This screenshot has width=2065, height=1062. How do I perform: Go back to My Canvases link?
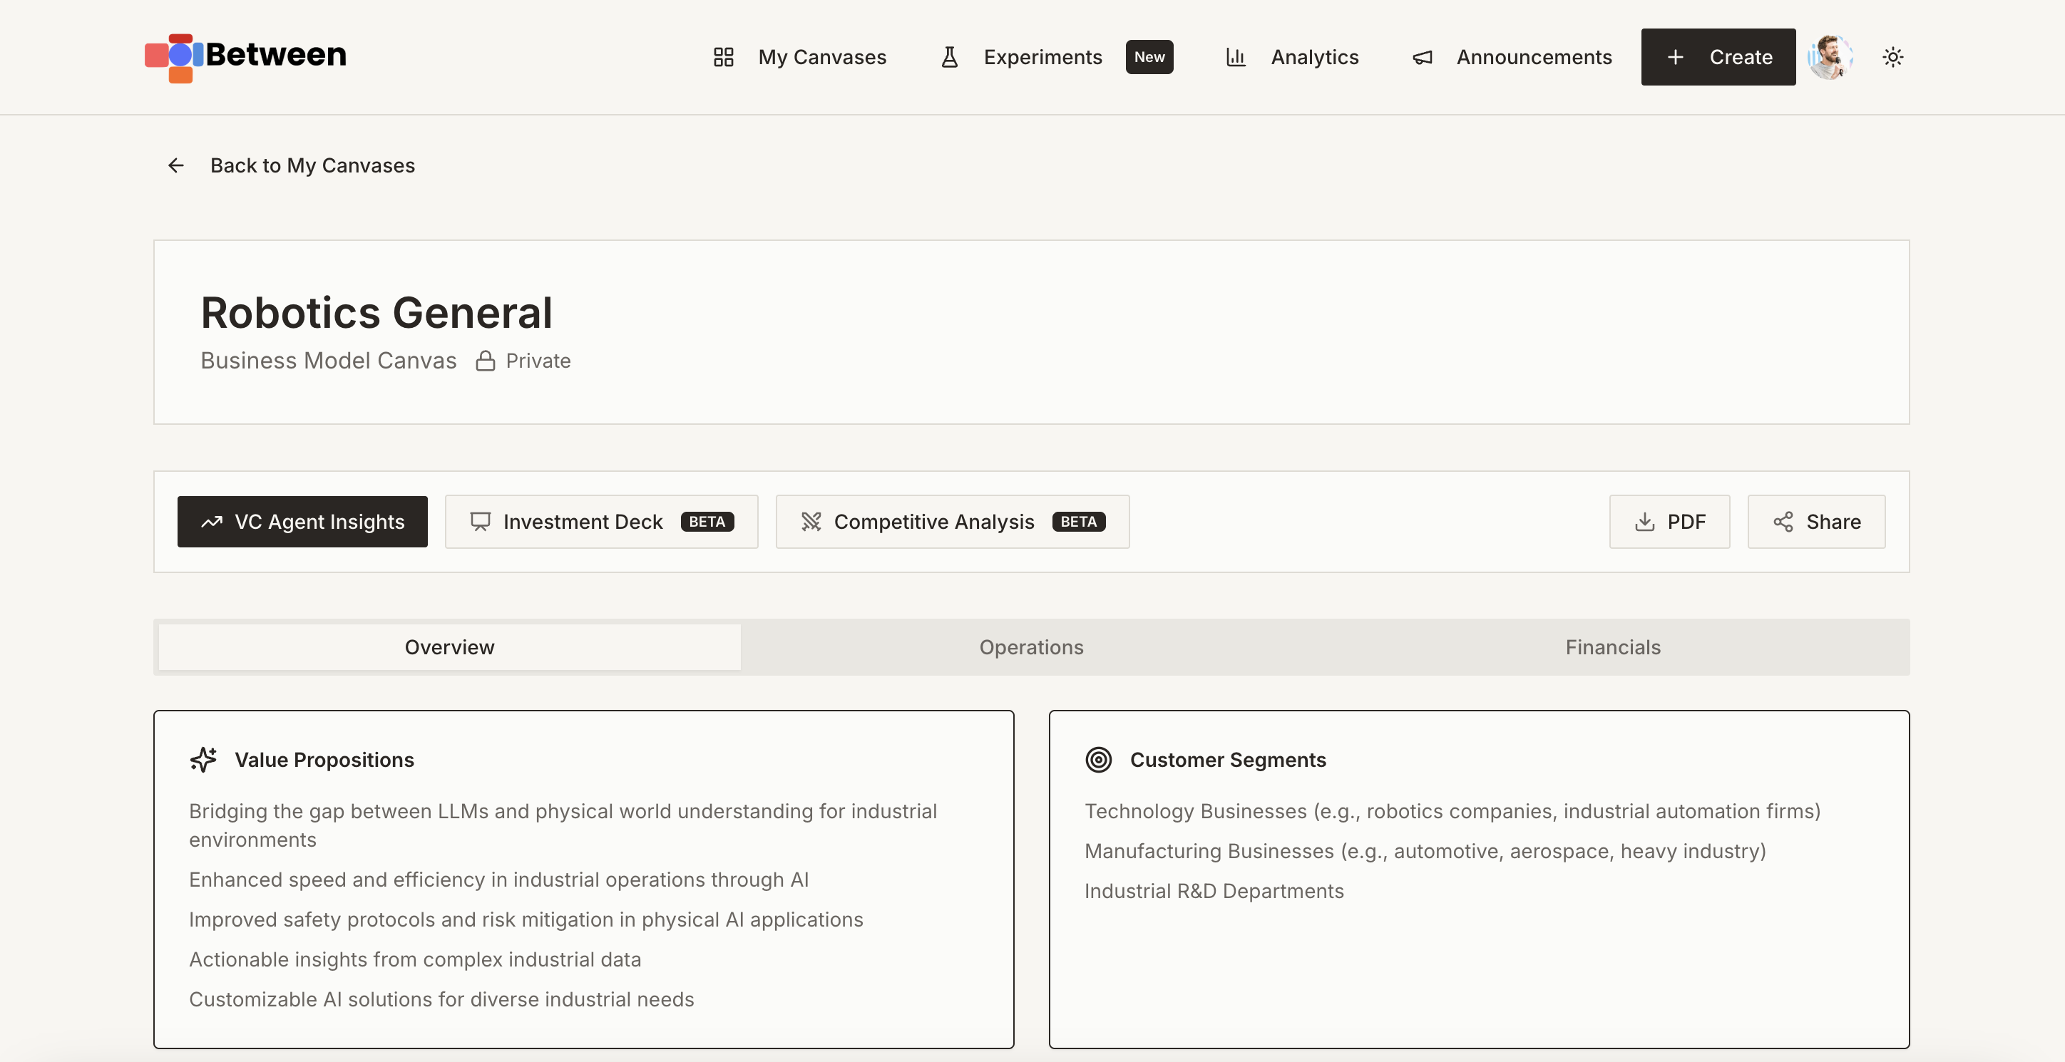[x=312, y=165]
